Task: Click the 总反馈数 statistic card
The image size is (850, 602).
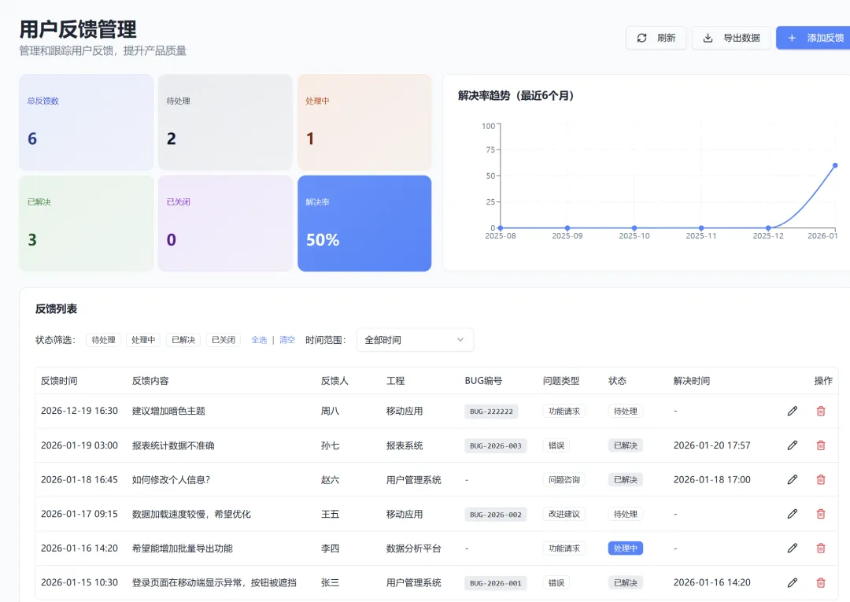Action: click(87, 123)
